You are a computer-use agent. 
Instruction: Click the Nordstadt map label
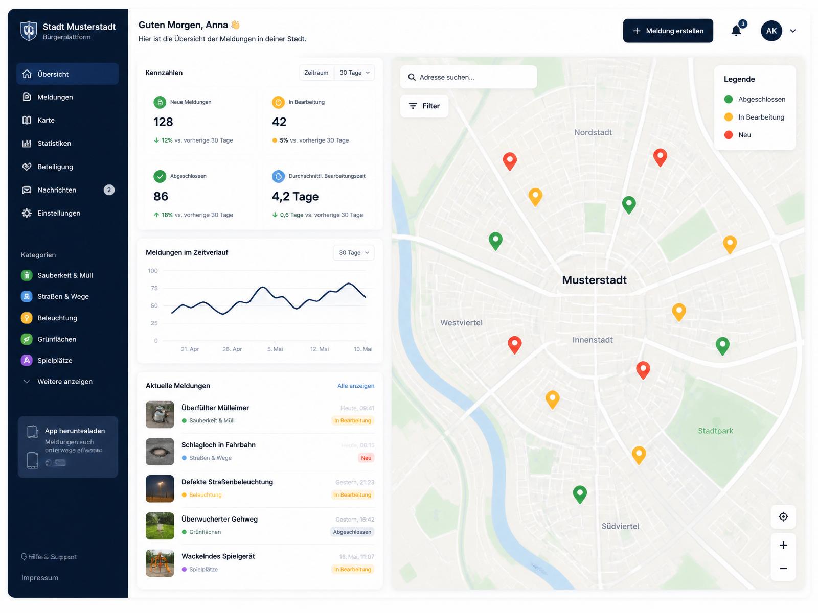click(593, 132)
